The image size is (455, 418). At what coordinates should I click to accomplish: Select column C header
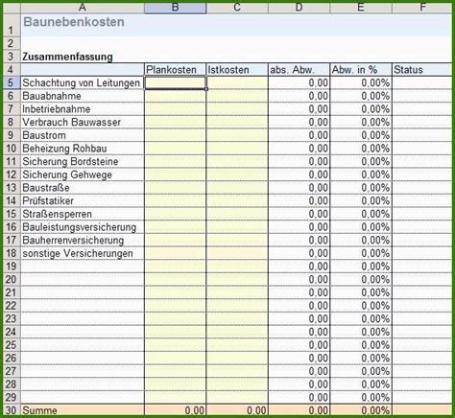pyautogui.click(x=237, y=7)
